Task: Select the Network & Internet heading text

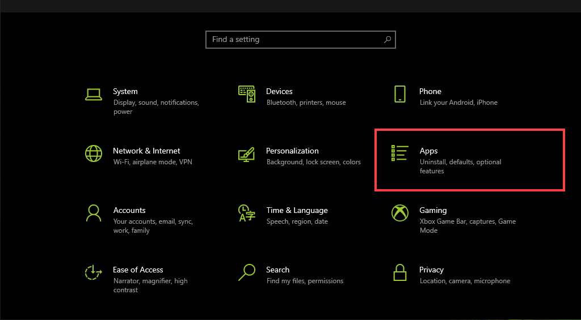Action: pyautogui.click(x=146, y=151)
